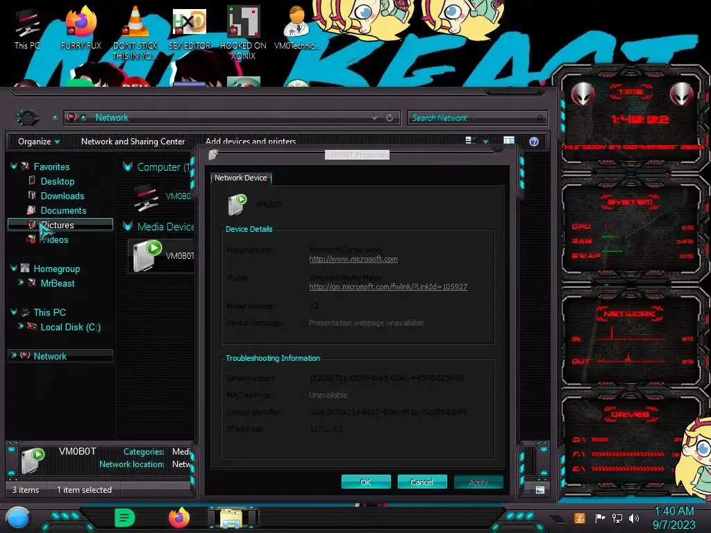Open the This PC desktop icon

pos(27,28)
